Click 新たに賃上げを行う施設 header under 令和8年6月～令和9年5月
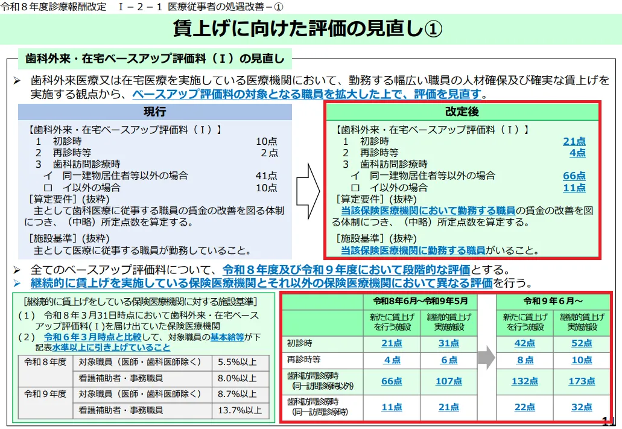 [x=392, y=322]
